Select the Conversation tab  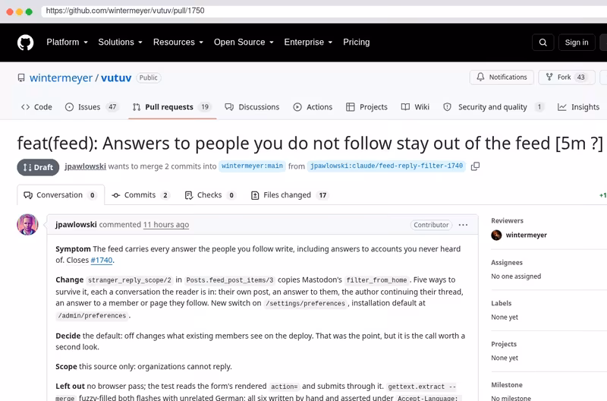[x=61, y=195]
